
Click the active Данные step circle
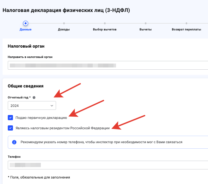coord(26,23)
